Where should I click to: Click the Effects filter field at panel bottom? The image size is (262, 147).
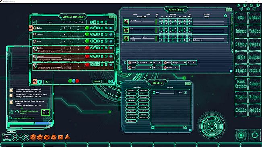pos(169,127)
